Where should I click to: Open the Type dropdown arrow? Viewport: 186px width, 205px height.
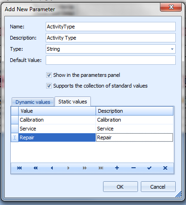[x=172, y=49]
